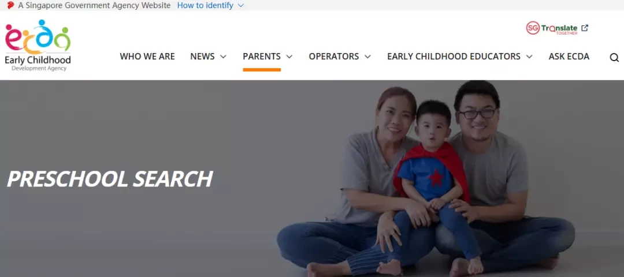624x277 pixels.
Task: Click the red Singapore lion crest icon
Action: [x=11, y=6]
